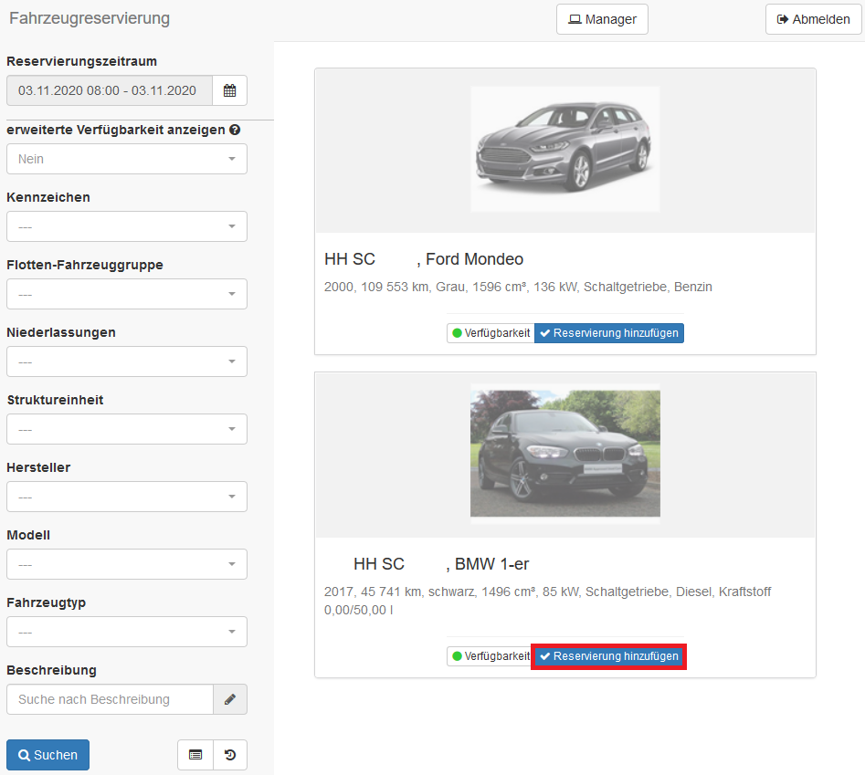Click the pencil icon next to Beschreibung
The image size is (865, 775).
pos(229,699)
